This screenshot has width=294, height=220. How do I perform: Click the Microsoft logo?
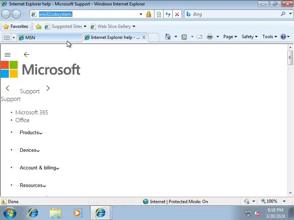(40, 69)
